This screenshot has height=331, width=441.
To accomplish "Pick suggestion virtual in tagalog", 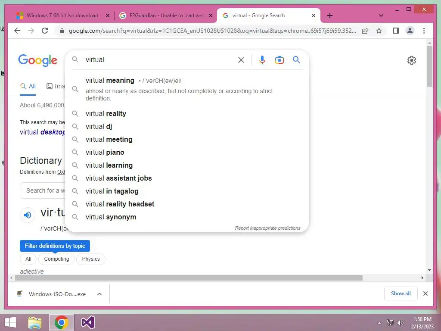I will 187,191.
